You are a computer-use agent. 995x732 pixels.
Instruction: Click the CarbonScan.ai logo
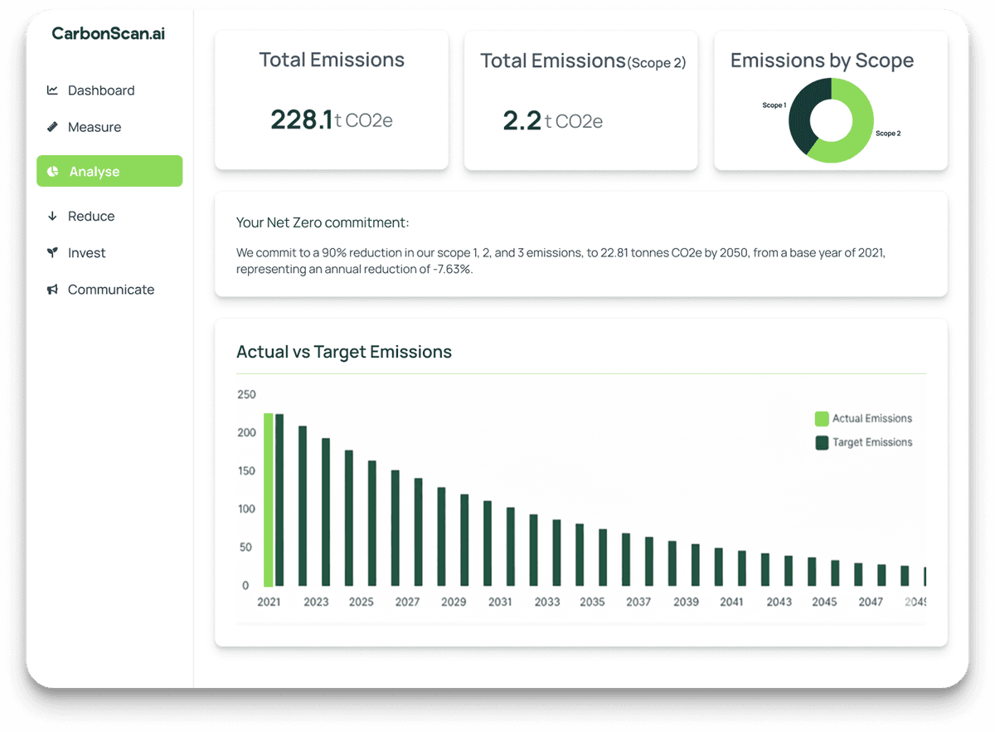108,34
